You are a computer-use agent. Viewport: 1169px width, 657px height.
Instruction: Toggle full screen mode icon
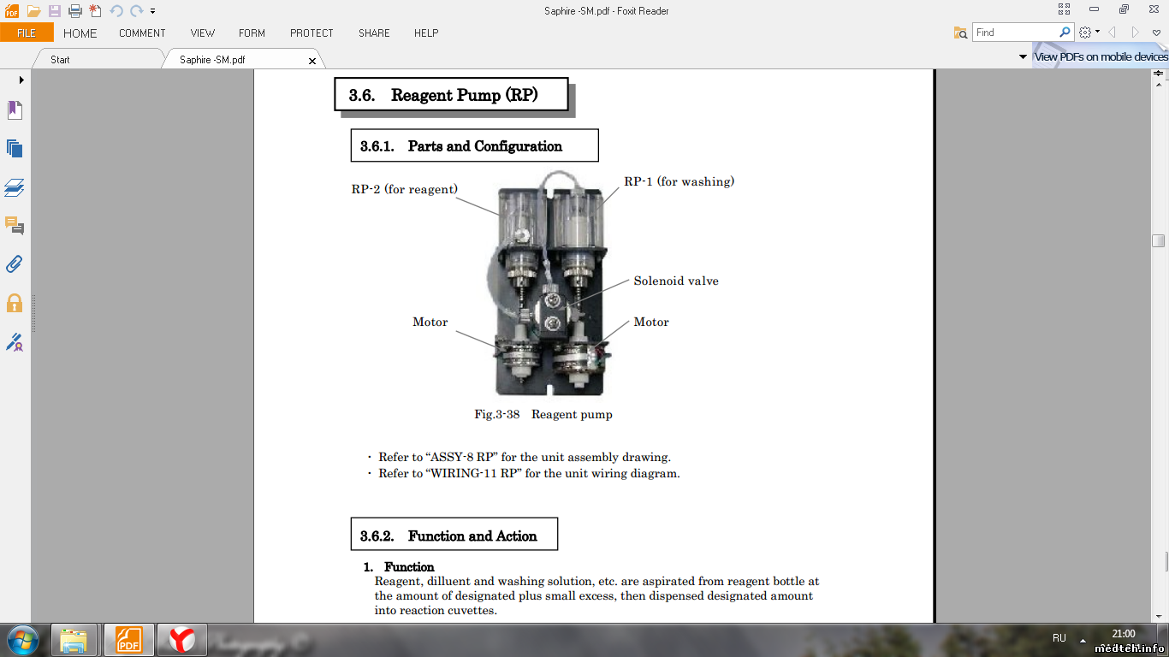click(x=1064, y=9)
